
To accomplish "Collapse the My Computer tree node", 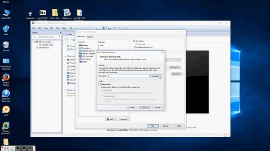I will (x=34, y=42).
